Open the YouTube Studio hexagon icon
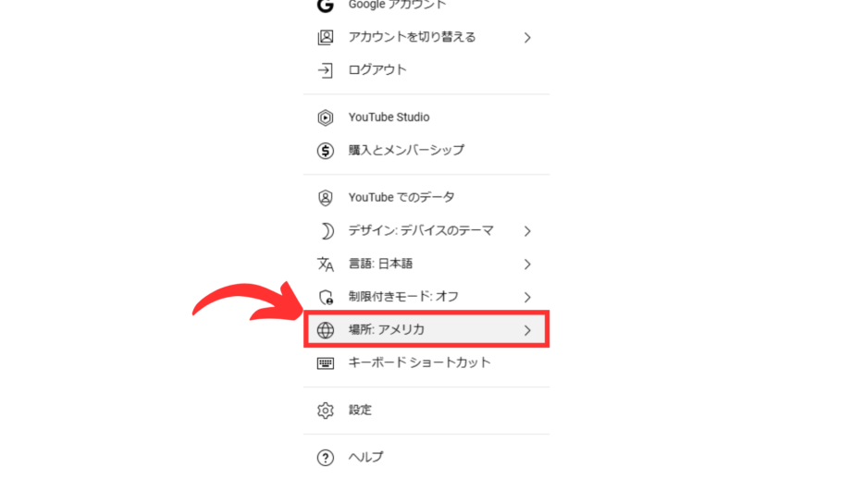This screenshot has width=852, height=479. [x=325, y=117]
